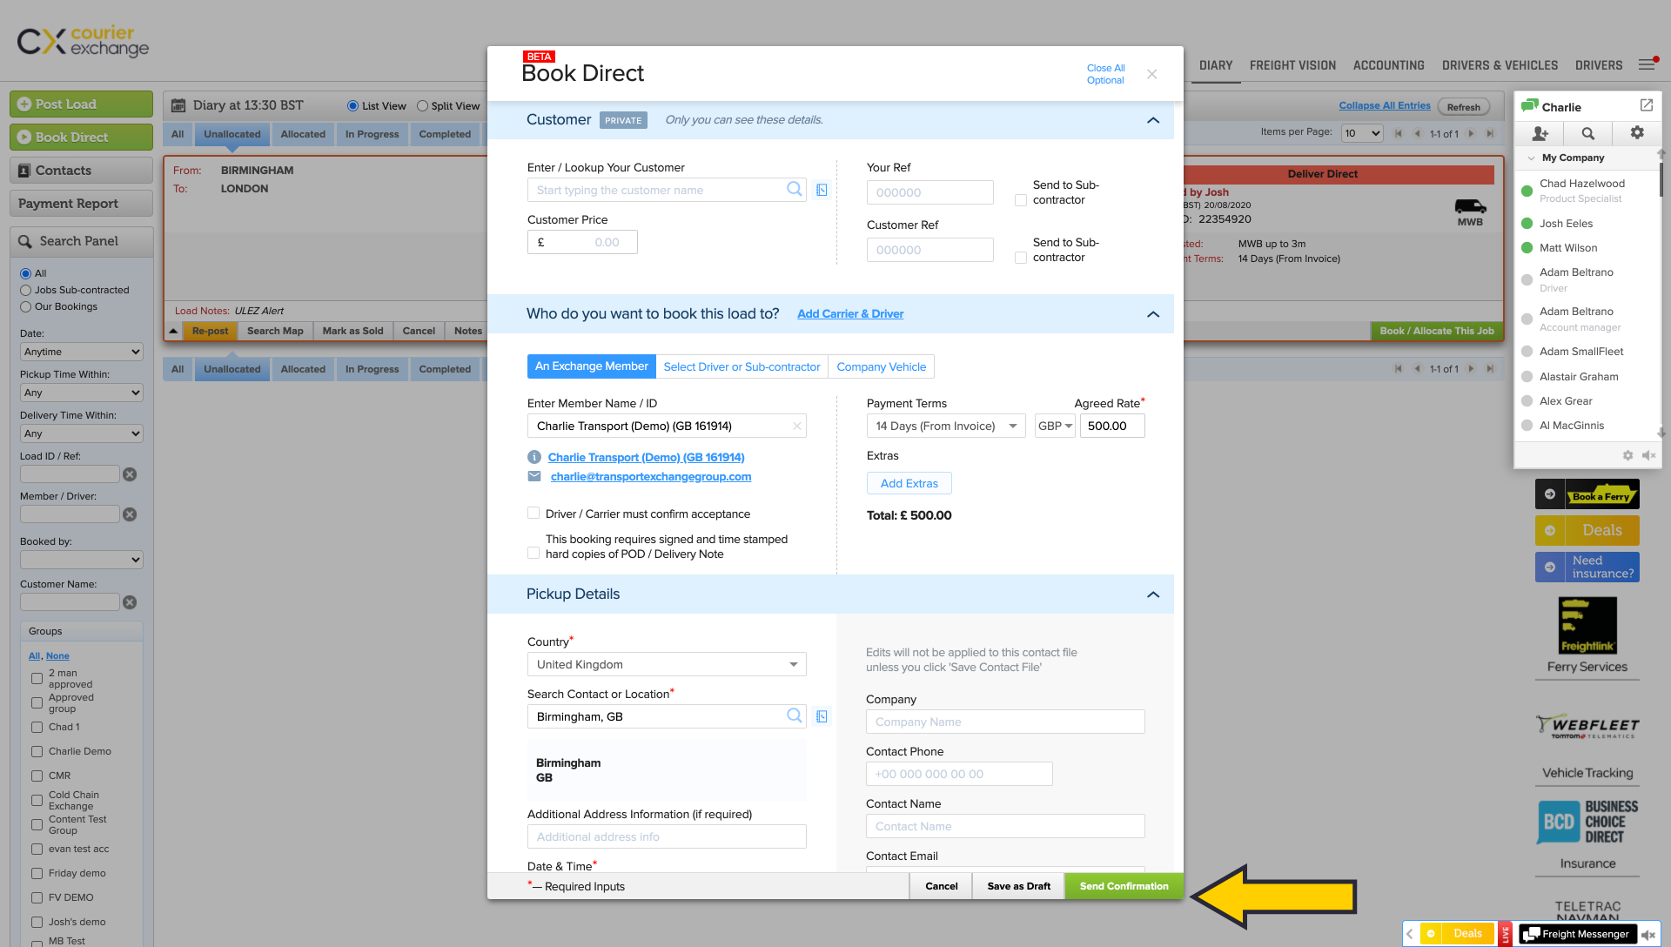Click Send Confirmation button
This screenshot has height=947, width=1671.
1124,886
